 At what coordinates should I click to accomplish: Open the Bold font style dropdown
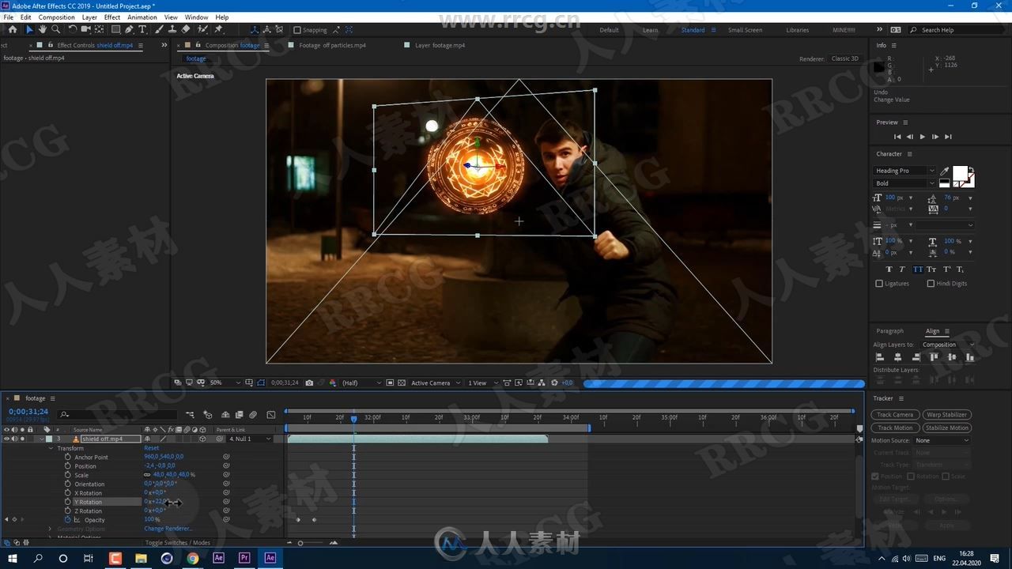tap(904, 183)
